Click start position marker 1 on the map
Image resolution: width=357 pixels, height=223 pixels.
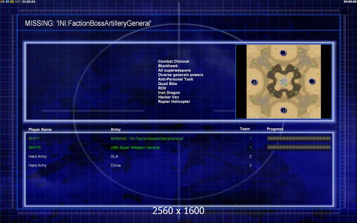tap(283, 110)
